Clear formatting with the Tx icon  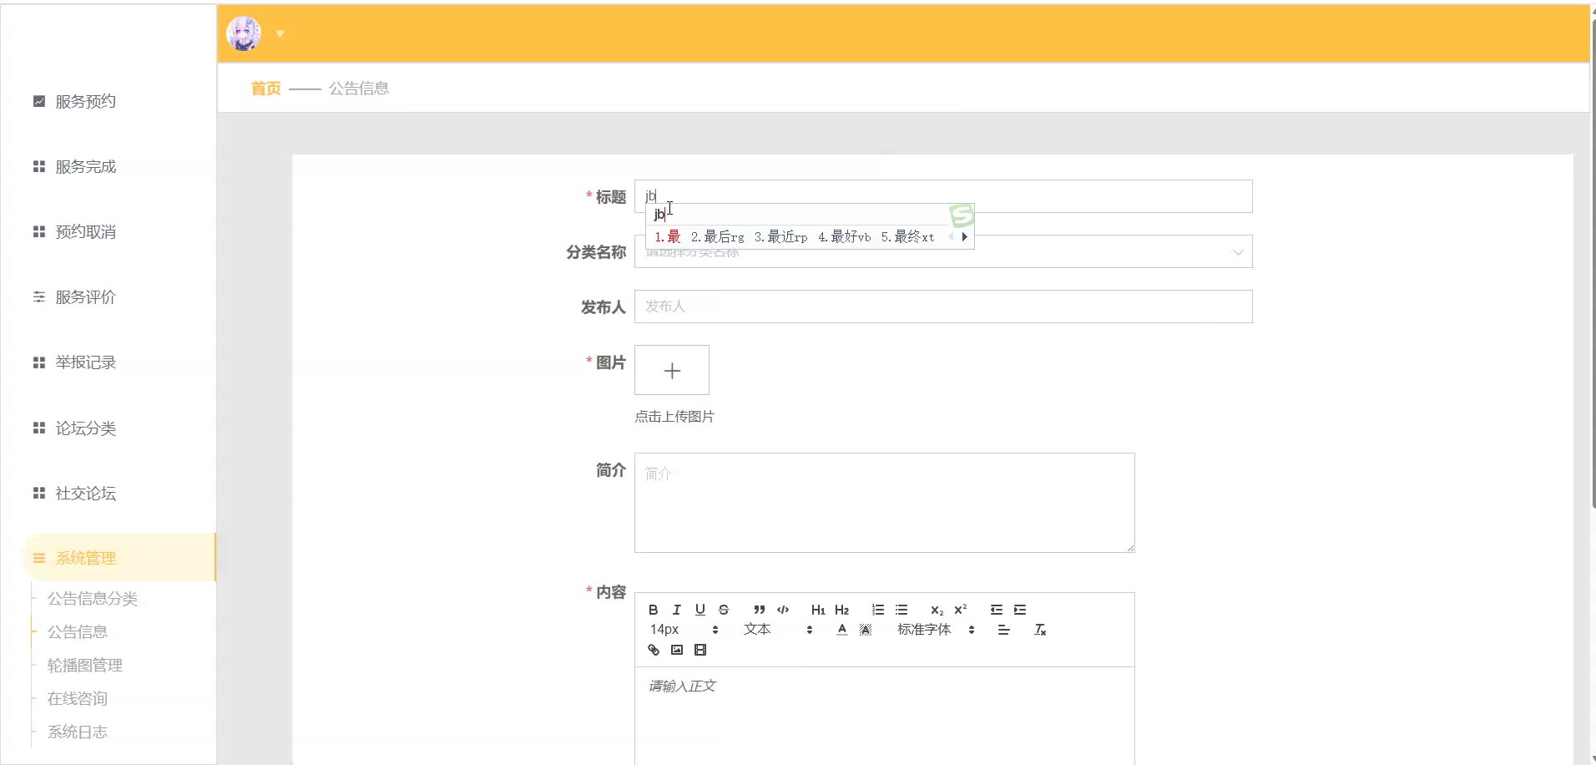point(1039,630)
